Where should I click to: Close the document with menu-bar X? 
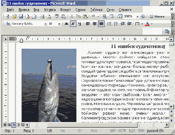pos(172,9)
